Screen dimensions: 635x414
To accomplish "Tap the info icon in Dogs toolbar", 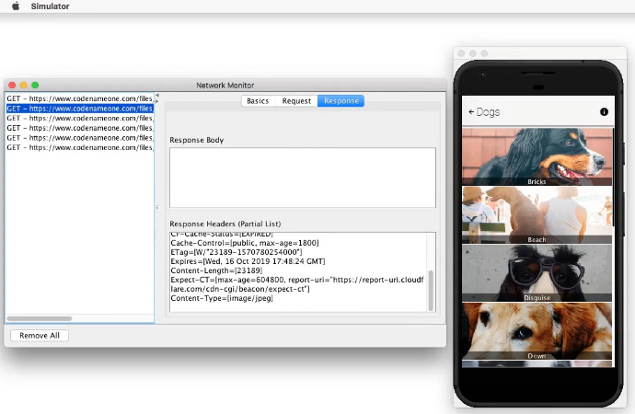I will tap(604, 111).
